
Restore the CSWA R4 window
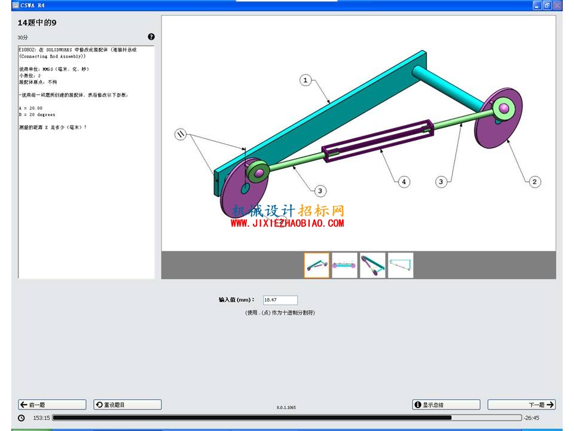(547, 5)
